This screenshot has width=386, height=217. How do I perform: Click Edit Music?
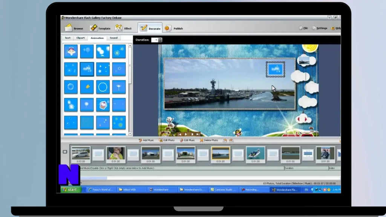coord(187,140)
